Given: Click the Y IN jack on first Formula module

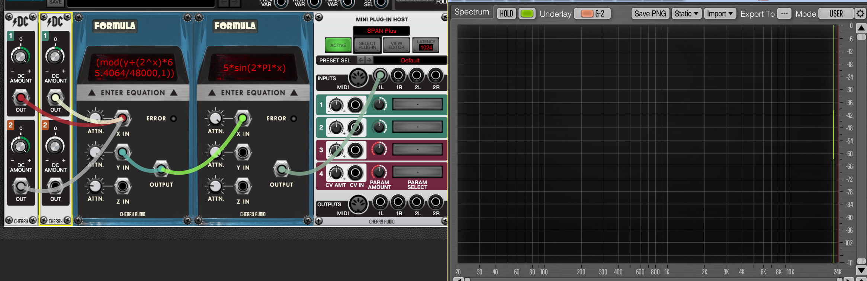Looking at the screenshot, I should [123, 152].
